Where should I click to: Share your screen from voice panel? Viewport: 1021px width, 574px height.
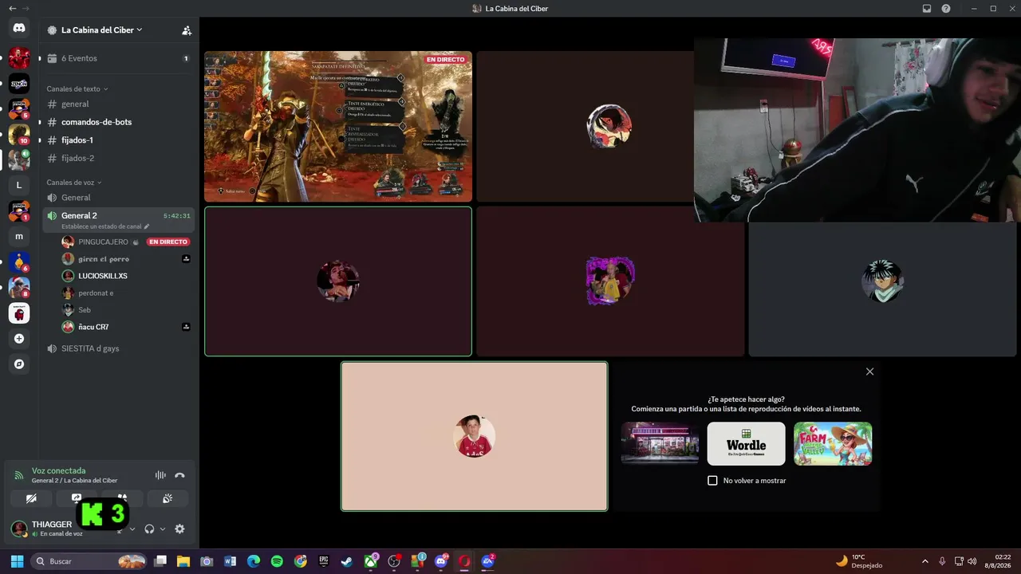tap(77, 498)
